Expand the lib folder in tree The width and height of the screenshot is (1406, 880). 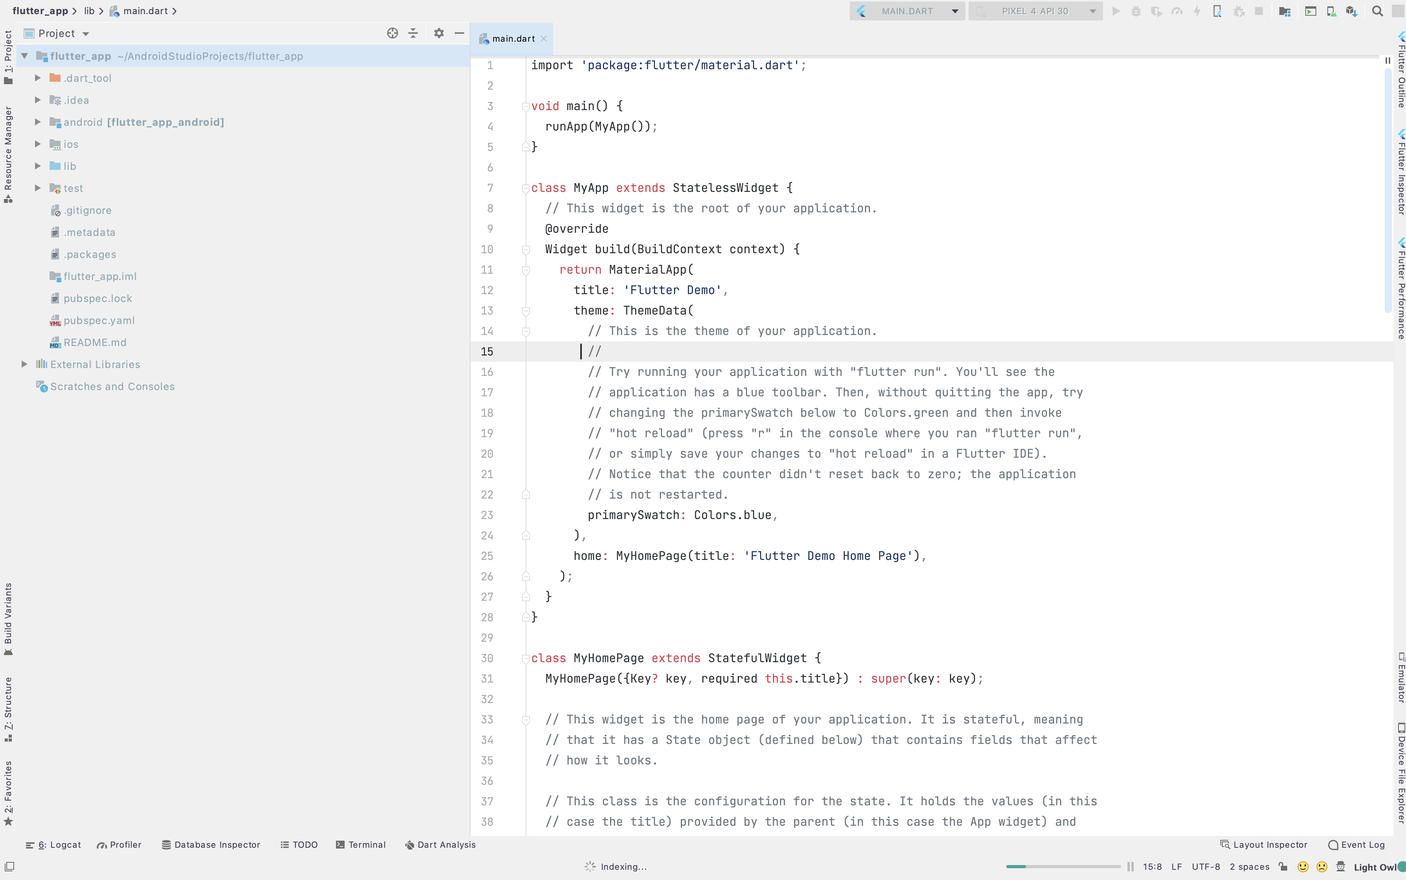[x=38, y=166]
